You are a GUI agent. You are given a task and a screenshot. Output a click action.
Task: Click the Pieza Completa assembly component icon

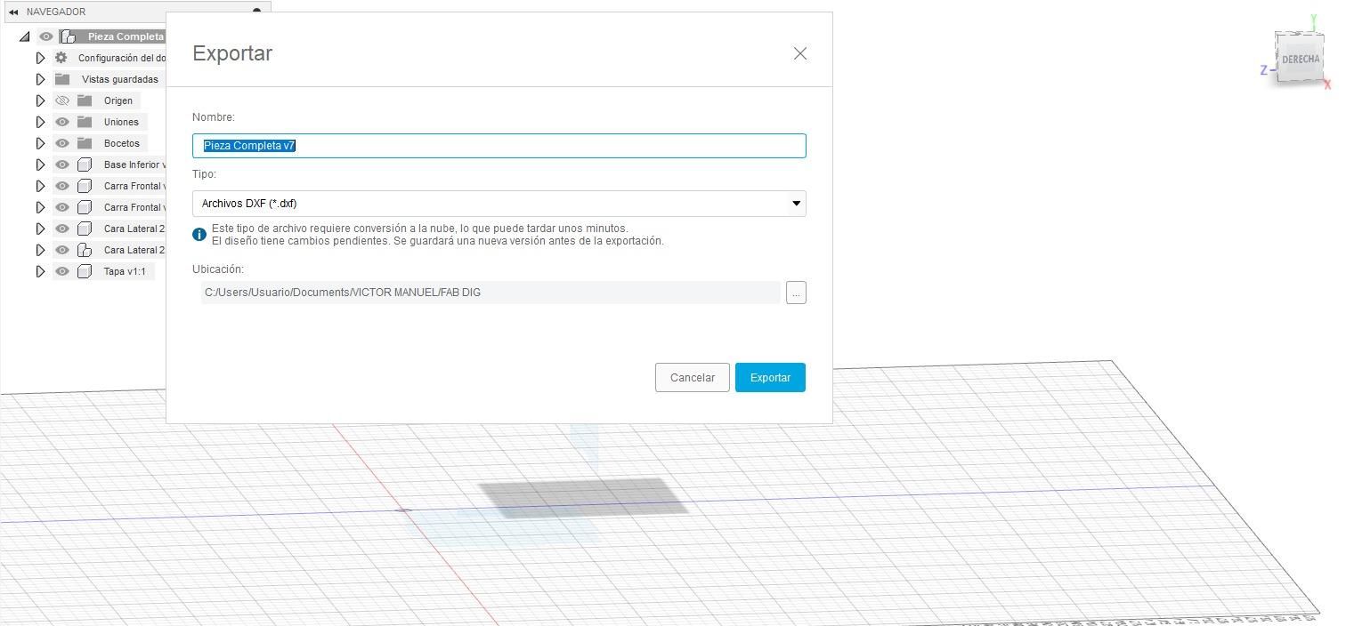(x=68, y=36)
